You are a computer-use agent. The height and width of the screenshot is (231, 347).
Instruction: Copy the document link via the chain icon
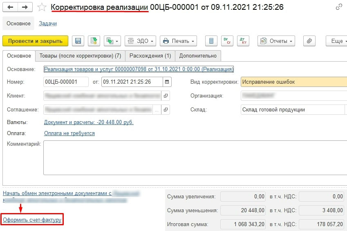coord(339,7)
